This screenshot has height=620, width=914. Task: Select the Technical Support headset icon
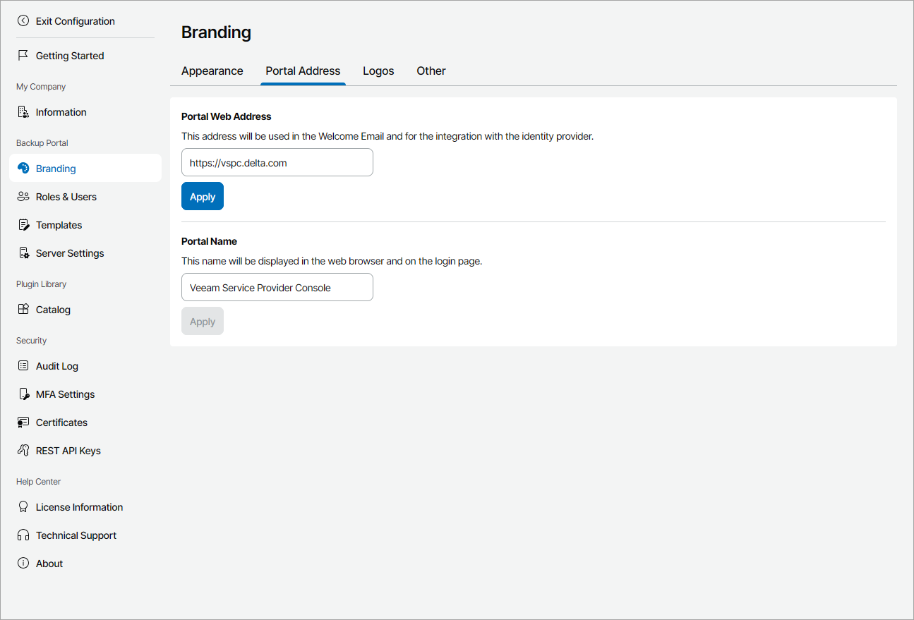(x=23, y=535)
